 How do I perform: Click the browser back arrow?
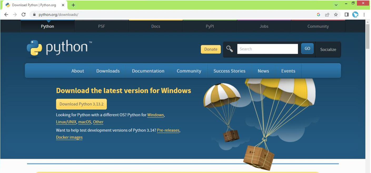coord(6,15)
